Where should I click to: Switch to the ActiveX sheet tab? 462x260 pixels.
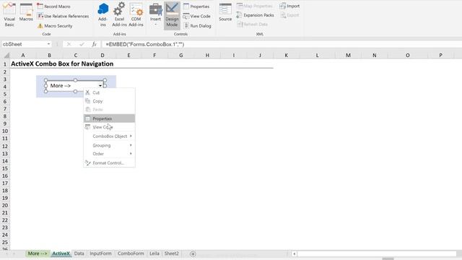point(61,253)
